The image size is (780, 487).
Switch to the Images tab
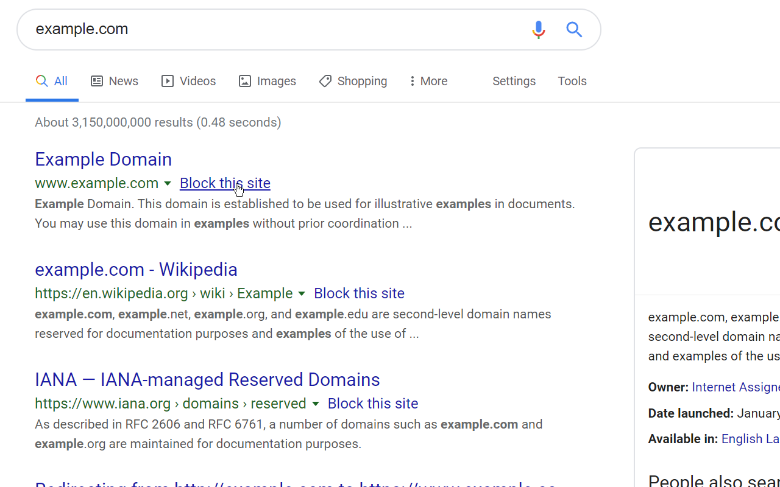268,81
